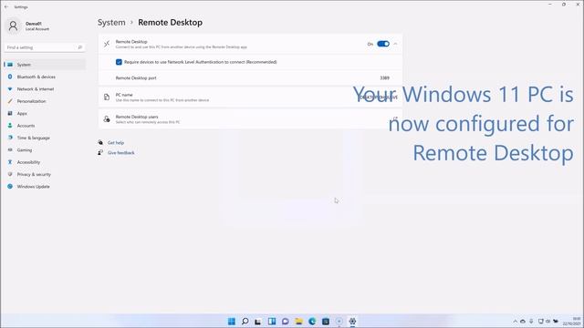Click the Get help icon
The height and width of the screenshot is (328, 584).
tap(100, 143)
